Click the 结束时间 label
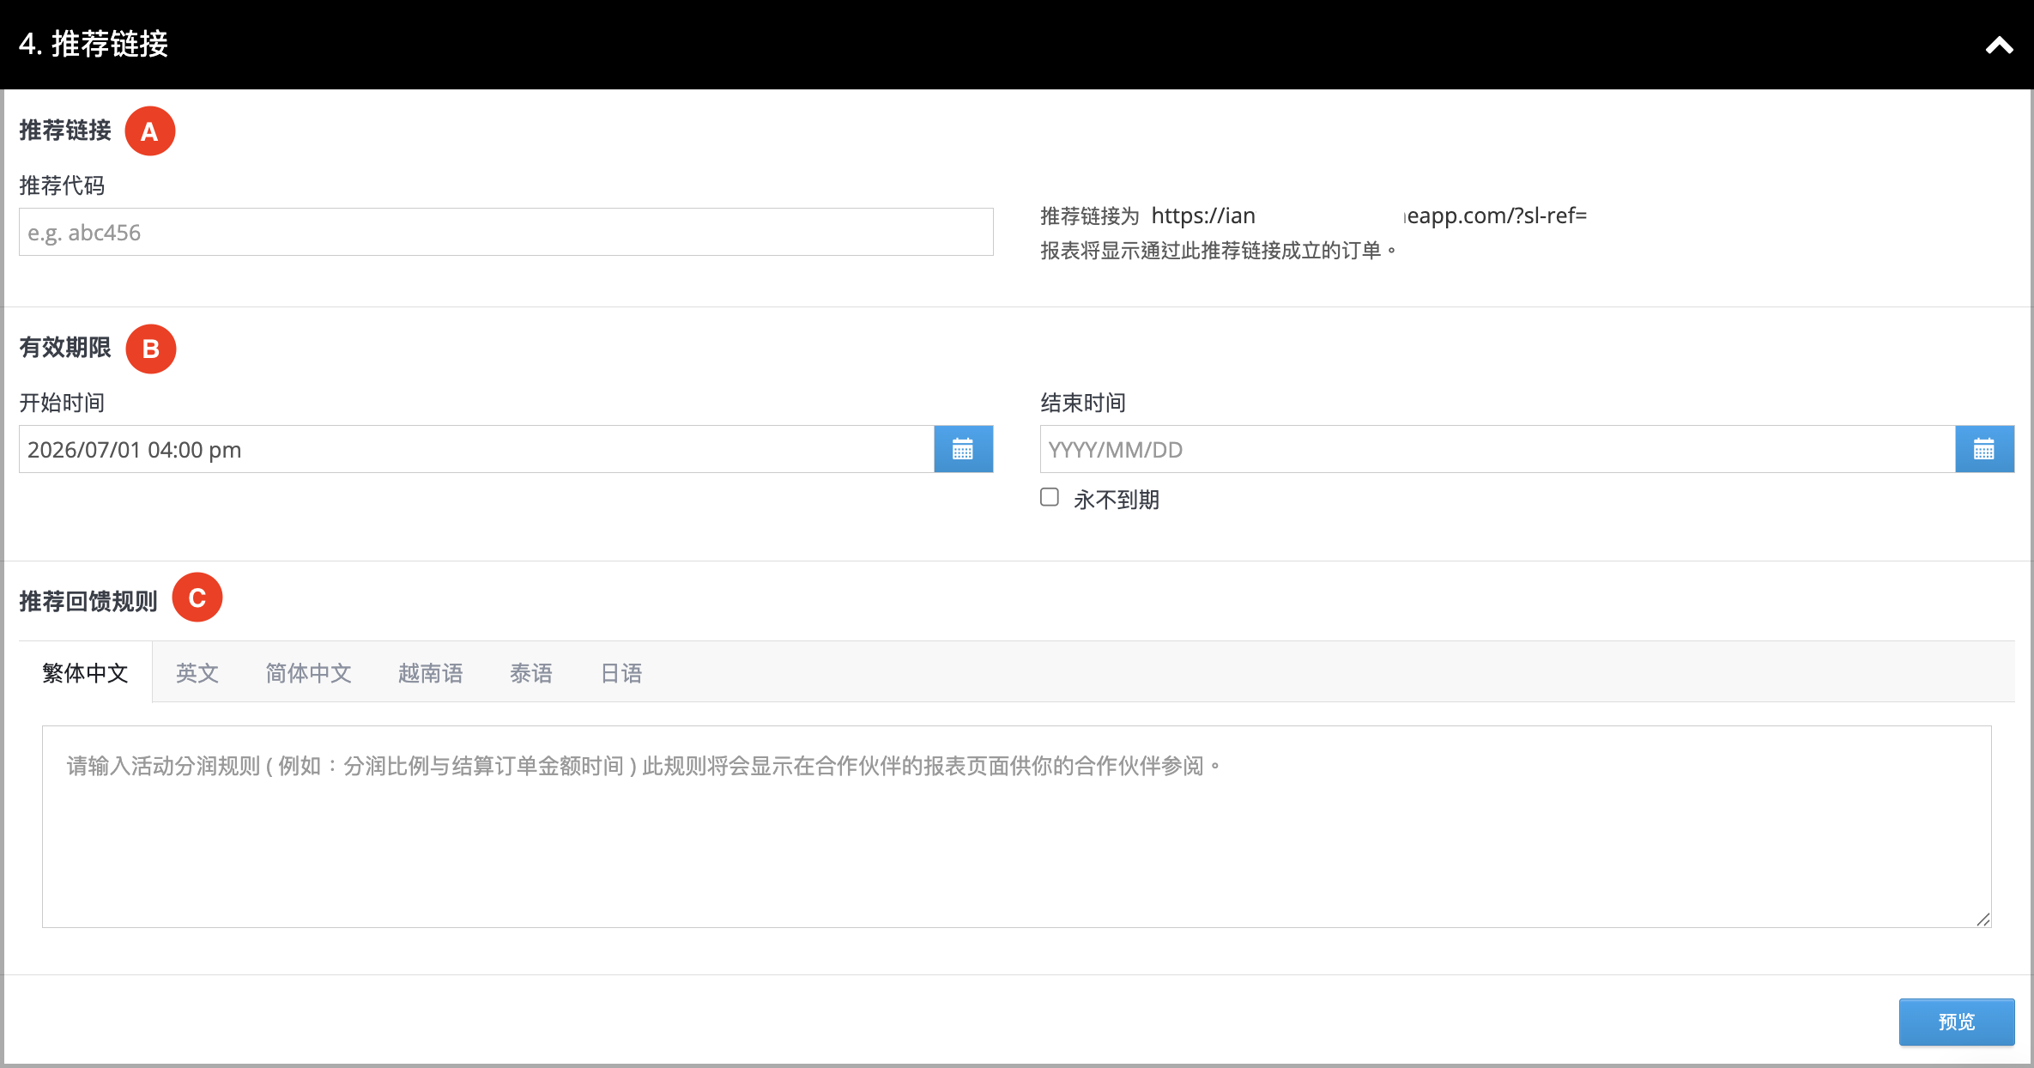 click(1083, 403)
